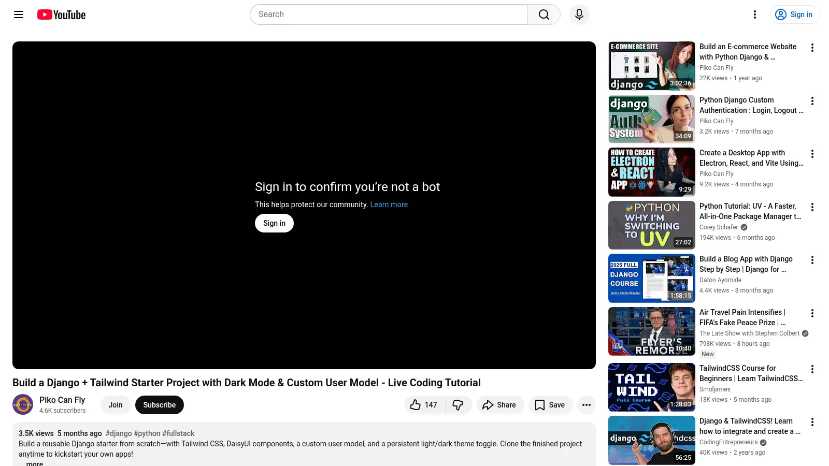829x466 pixels.
Task: Open the Django & TailwindCSS 56:25 thumbnail
Action: 652,440
